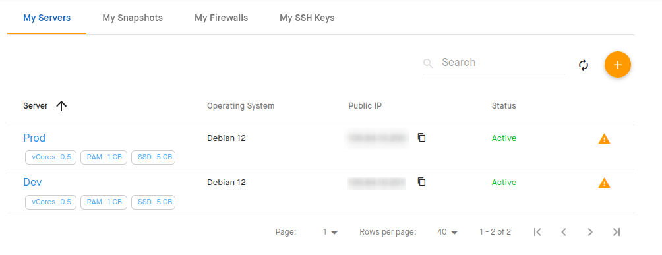Open the Dev server link
This screenshot has width=662, height=255.
pos(32,183)
